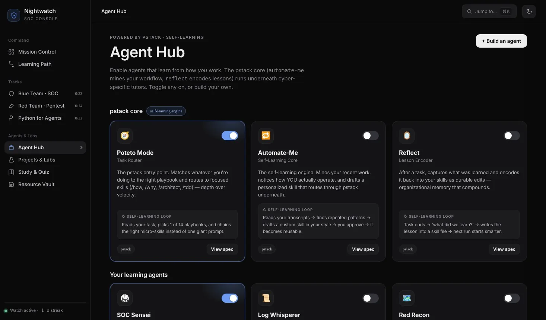Image resolution: width=546 pixels, height=320 pixels.
Task: Click the self-learning engine badge
Action: [x=166, y=111]
